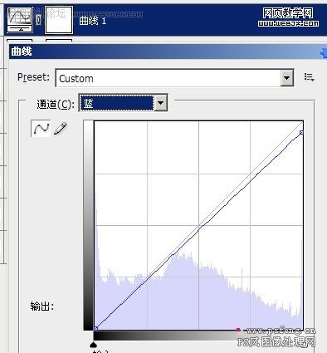Viewport: 327px width, 353px height.
Task: Open the preset options menu icon
Action: (309, 77)
